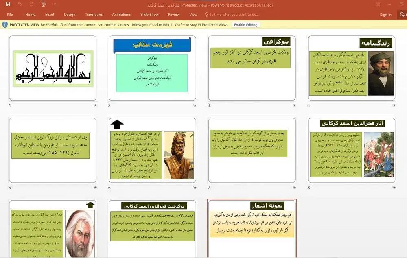Click the Repeat icon
407x258 pixels.
tap(32, 4)
